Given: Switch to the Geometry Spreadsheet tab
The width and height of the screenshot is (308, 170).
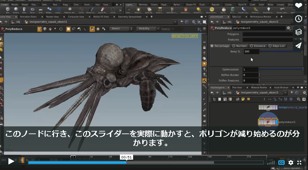Looking at the screenshot, I should click(x=130, y=17).
